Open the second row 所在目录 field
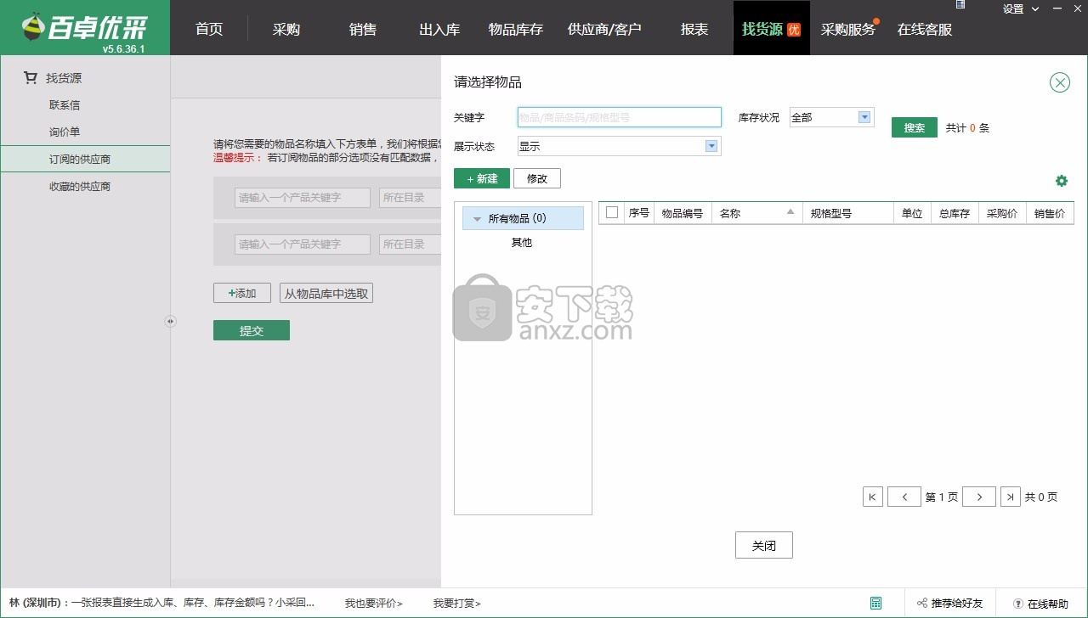Viewport: 1088px width, 618px height. click(410, 244)
